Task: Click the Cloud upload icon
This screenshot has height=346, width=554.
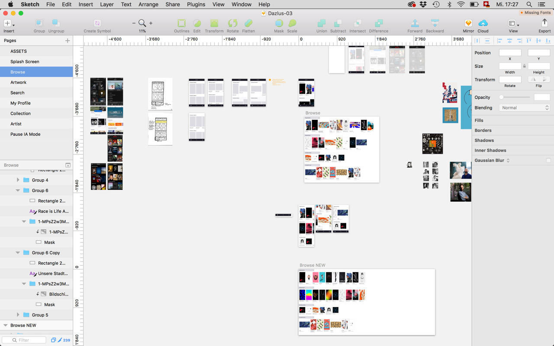Action: coord(483,23)
